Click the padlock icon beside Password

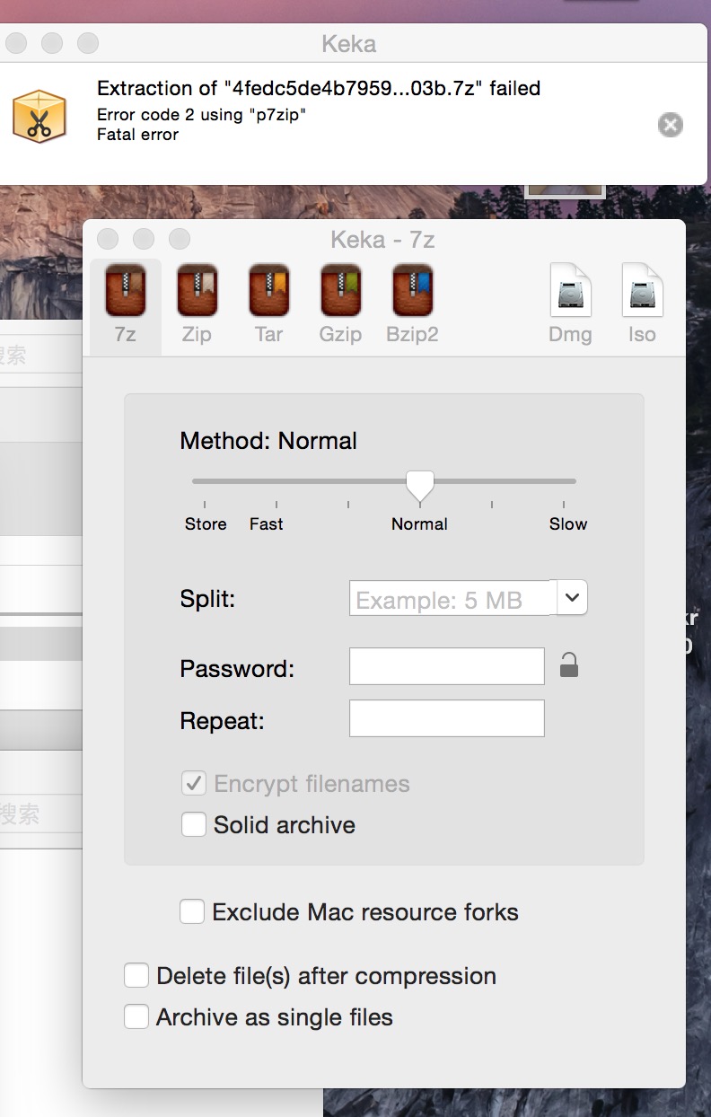click(x=568, y=665)
